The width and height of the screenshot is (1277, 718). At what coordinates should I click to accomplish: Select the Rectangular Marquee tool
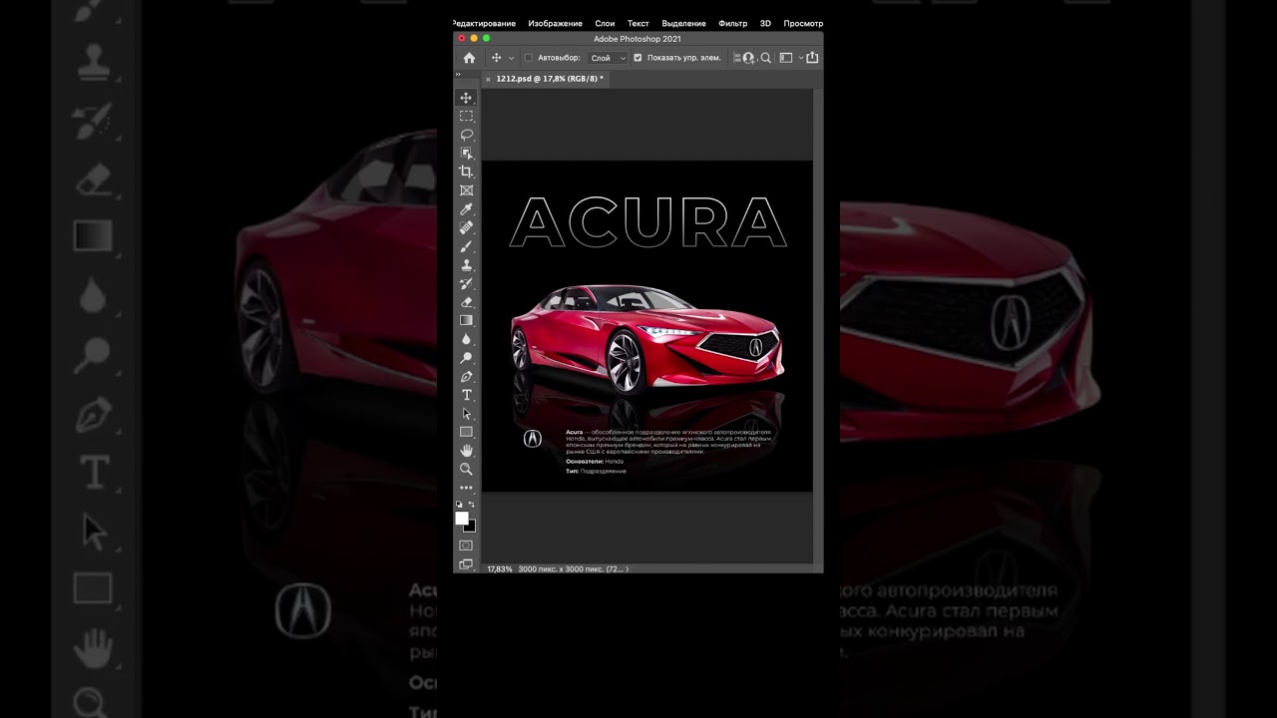[x=466, y=116]
